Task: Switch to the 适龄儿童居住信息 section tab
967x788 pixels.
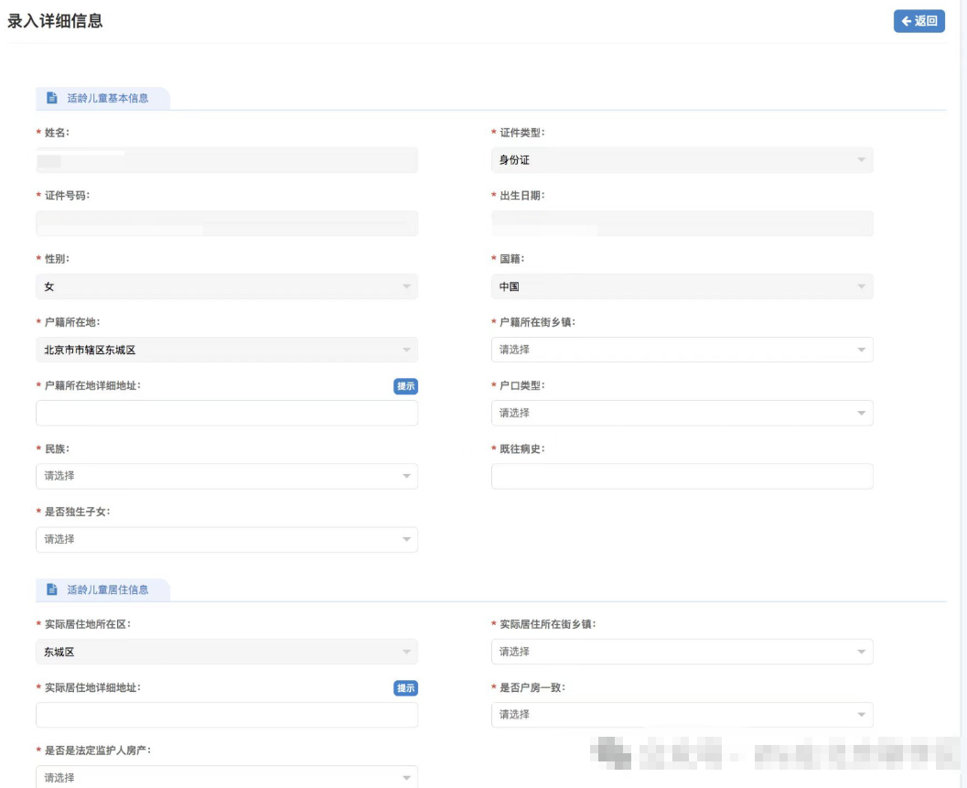Action: tap(107, 590)
